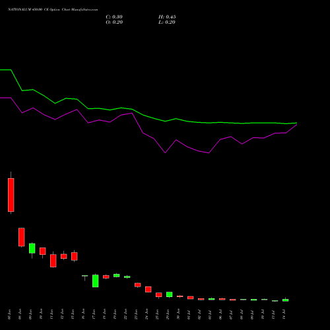Select the close value C: 0.30
Image resolution: width=330 pixels, height=330 pixels.
tap(114, 17)
